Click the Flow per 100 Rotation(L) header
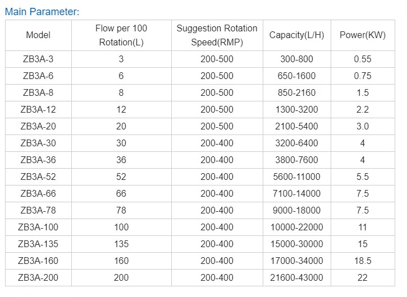Viewport: 407px width, 297px height. tap(121, 35)
